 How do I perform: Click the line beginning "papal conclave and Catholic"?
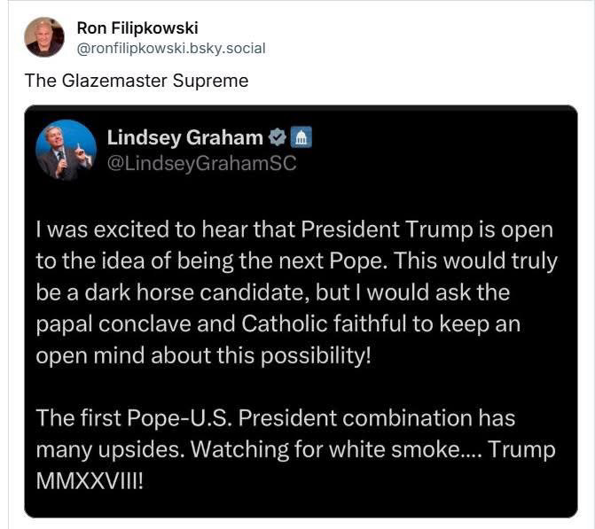pos(278,324)
